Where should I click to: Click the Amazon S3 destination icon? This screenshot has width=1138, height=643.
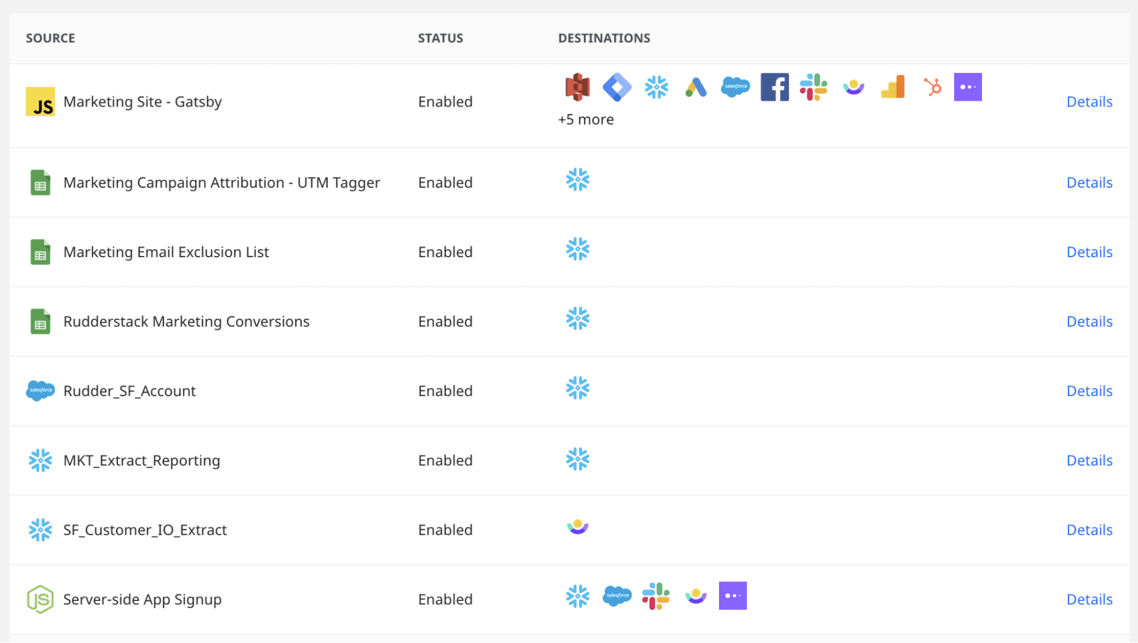click(577, 87)
